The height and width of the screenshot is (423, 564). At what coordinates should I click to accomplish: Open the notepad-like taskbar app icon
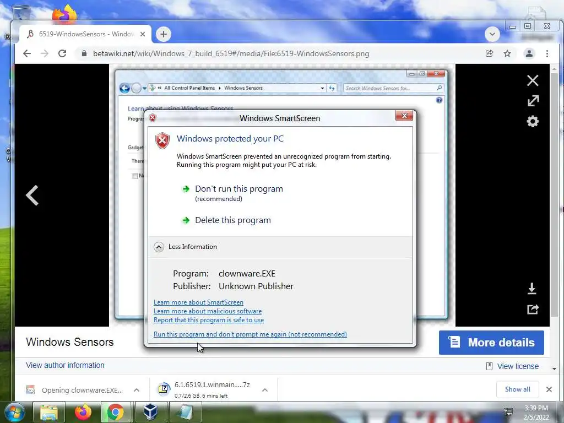click(x=185, y=413)
